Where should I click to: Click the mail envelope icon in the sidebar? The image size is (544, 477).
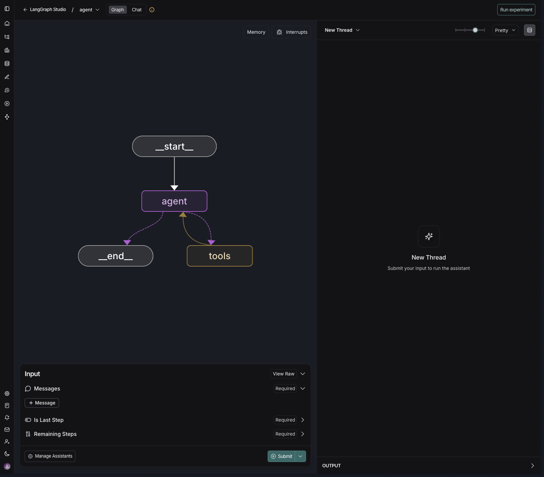tap(7, 430)
